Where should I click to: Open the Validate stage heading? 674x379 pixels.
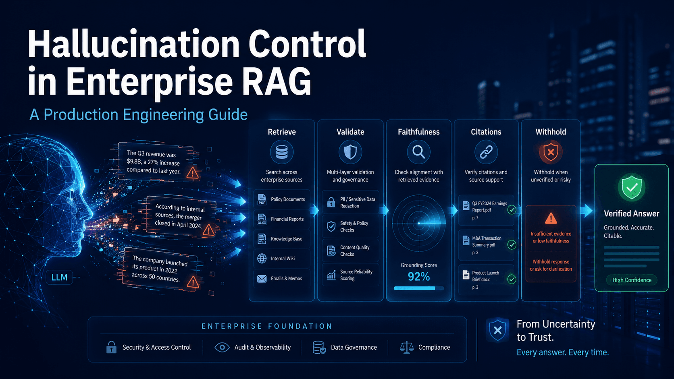point(350,132)
